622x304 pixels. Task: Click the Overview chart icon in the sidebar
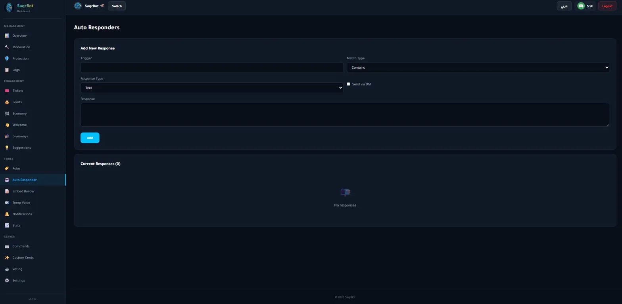click(x=7, y=36)
